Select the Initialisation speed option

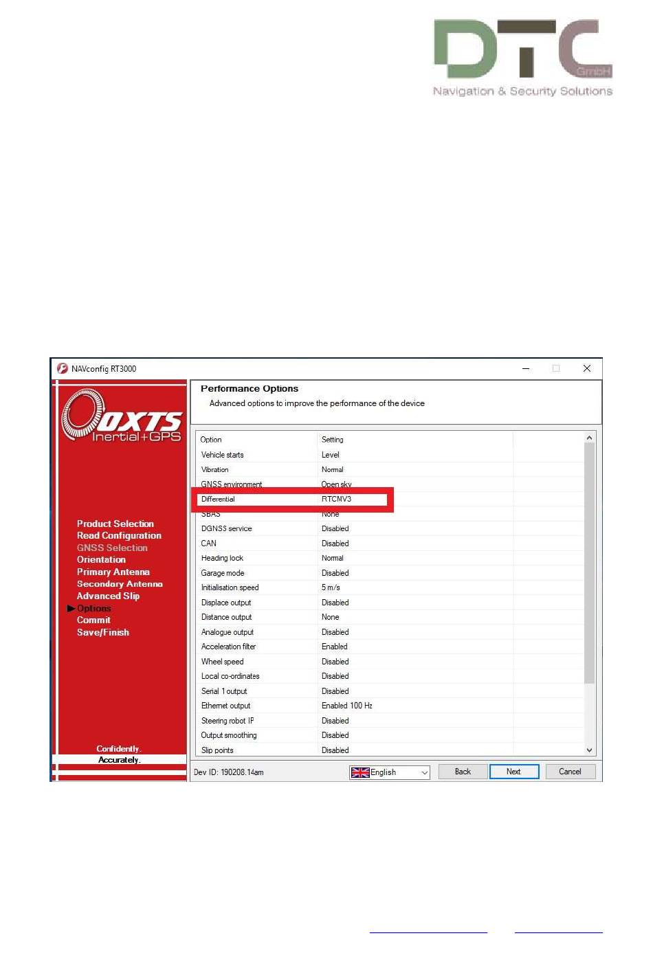(230, 587)
